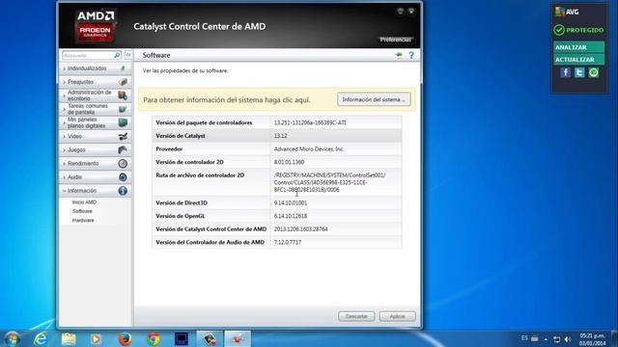
Task: Expand the Rendimiento section
Action: point(83,163)
